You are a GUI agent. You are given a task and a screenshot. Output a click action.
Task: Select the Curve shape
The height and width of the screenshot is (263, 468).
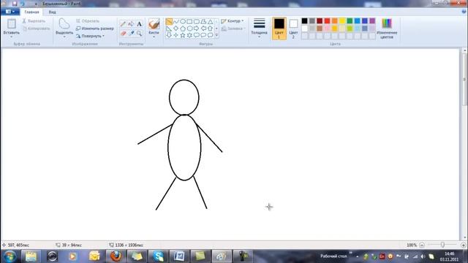pyautogui.click(x=175, y=21)
